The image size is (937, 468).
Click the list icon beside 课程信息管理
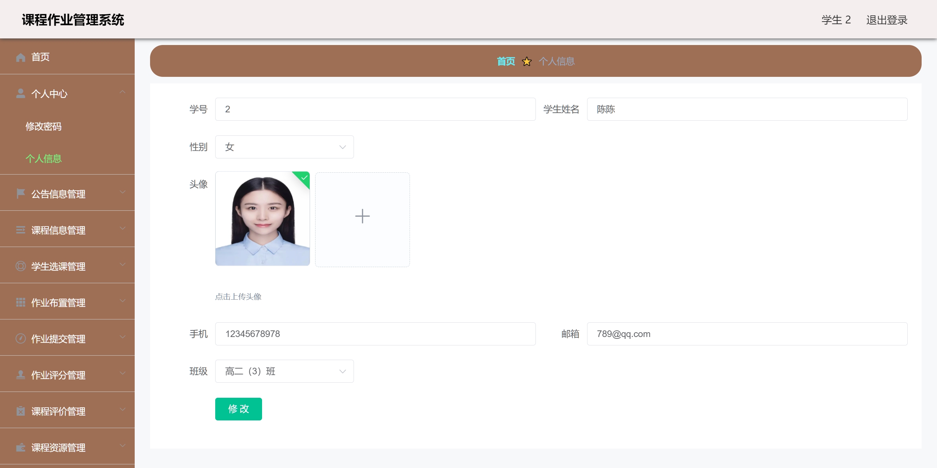(x=20, y=230)
